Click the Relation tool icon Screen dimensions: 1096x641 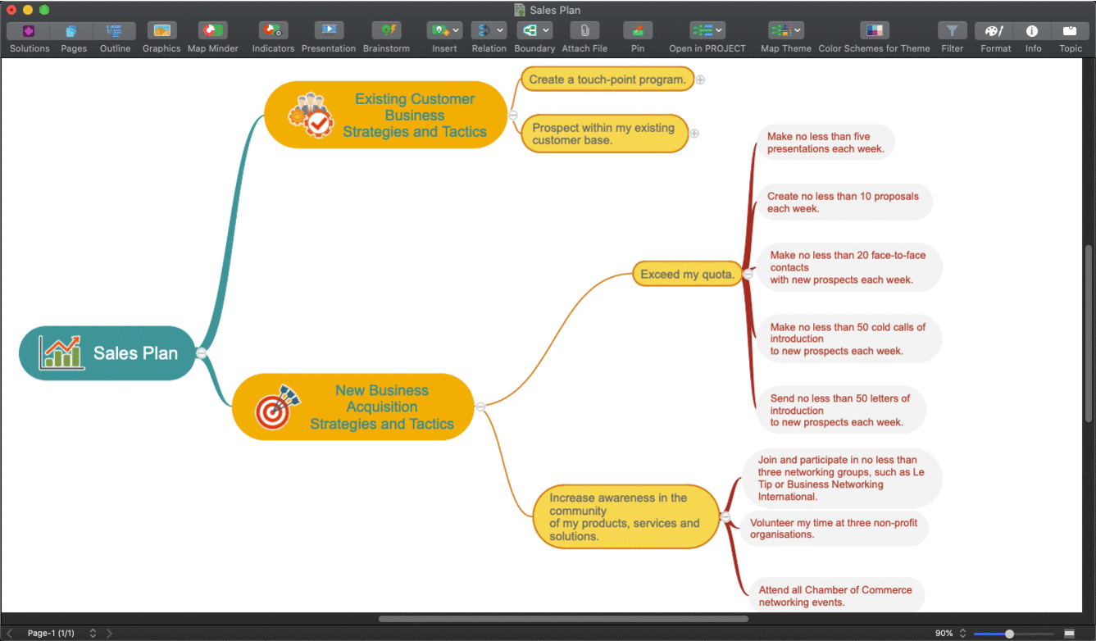click(483, 31)
